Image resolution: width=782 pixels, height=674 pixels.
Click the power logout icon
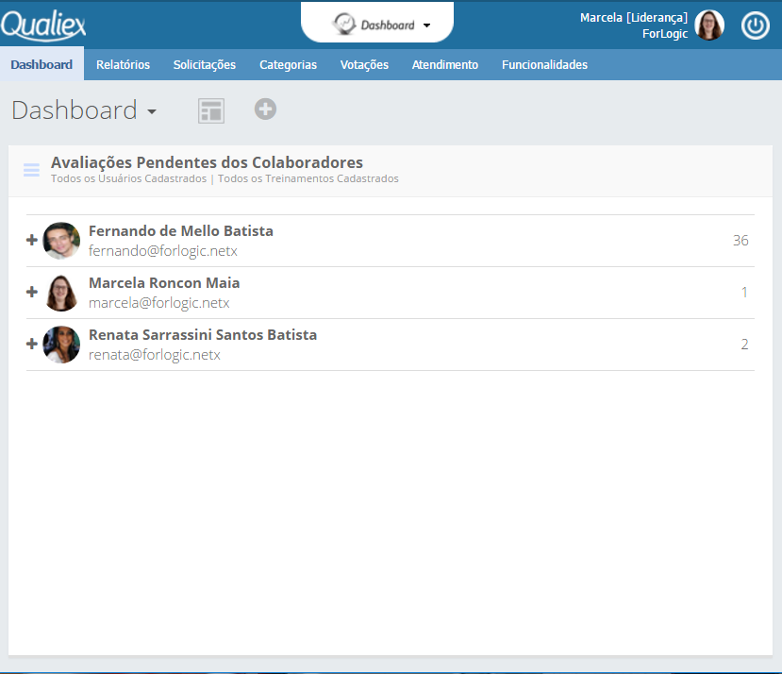coord(755,25)
